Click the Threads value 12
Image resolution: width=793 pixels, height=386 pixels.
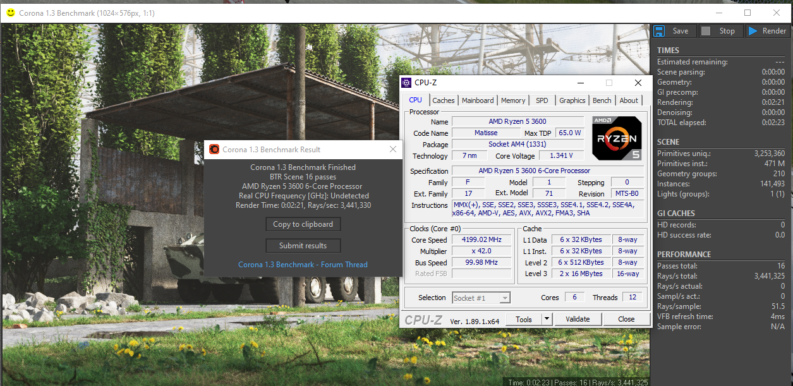point(632,298)
